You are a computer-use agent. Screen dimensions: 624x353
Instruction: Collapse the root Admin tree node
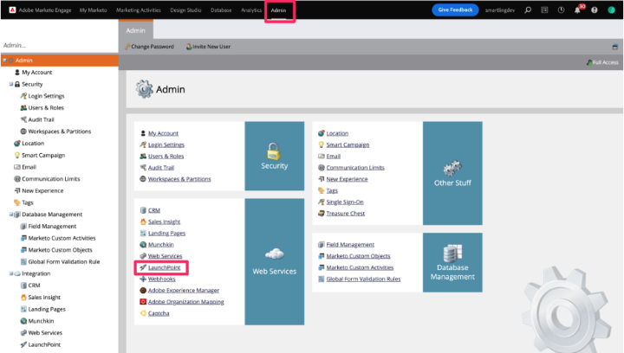5,61
